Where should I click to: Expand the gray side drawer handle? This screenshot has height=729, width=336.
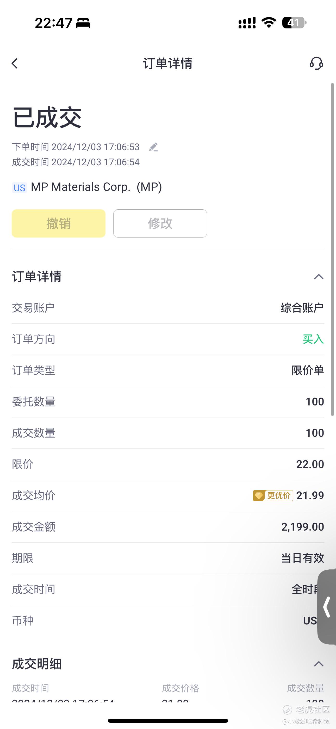[327, 607]
